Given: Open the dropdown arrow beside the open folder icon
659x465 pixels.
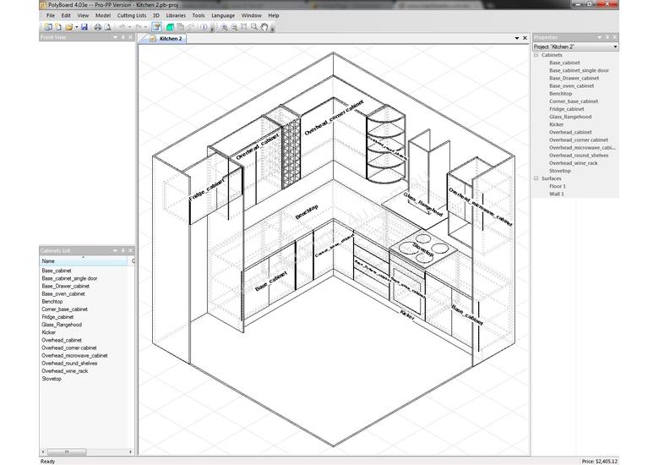Looking at the screenshot, I should pos(77,27).
